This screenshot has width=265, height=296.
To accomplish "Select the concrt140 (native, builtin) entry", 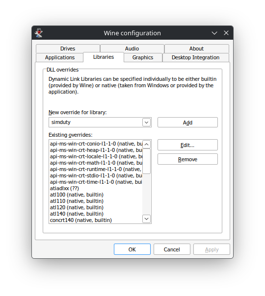I will coord(96,220).
